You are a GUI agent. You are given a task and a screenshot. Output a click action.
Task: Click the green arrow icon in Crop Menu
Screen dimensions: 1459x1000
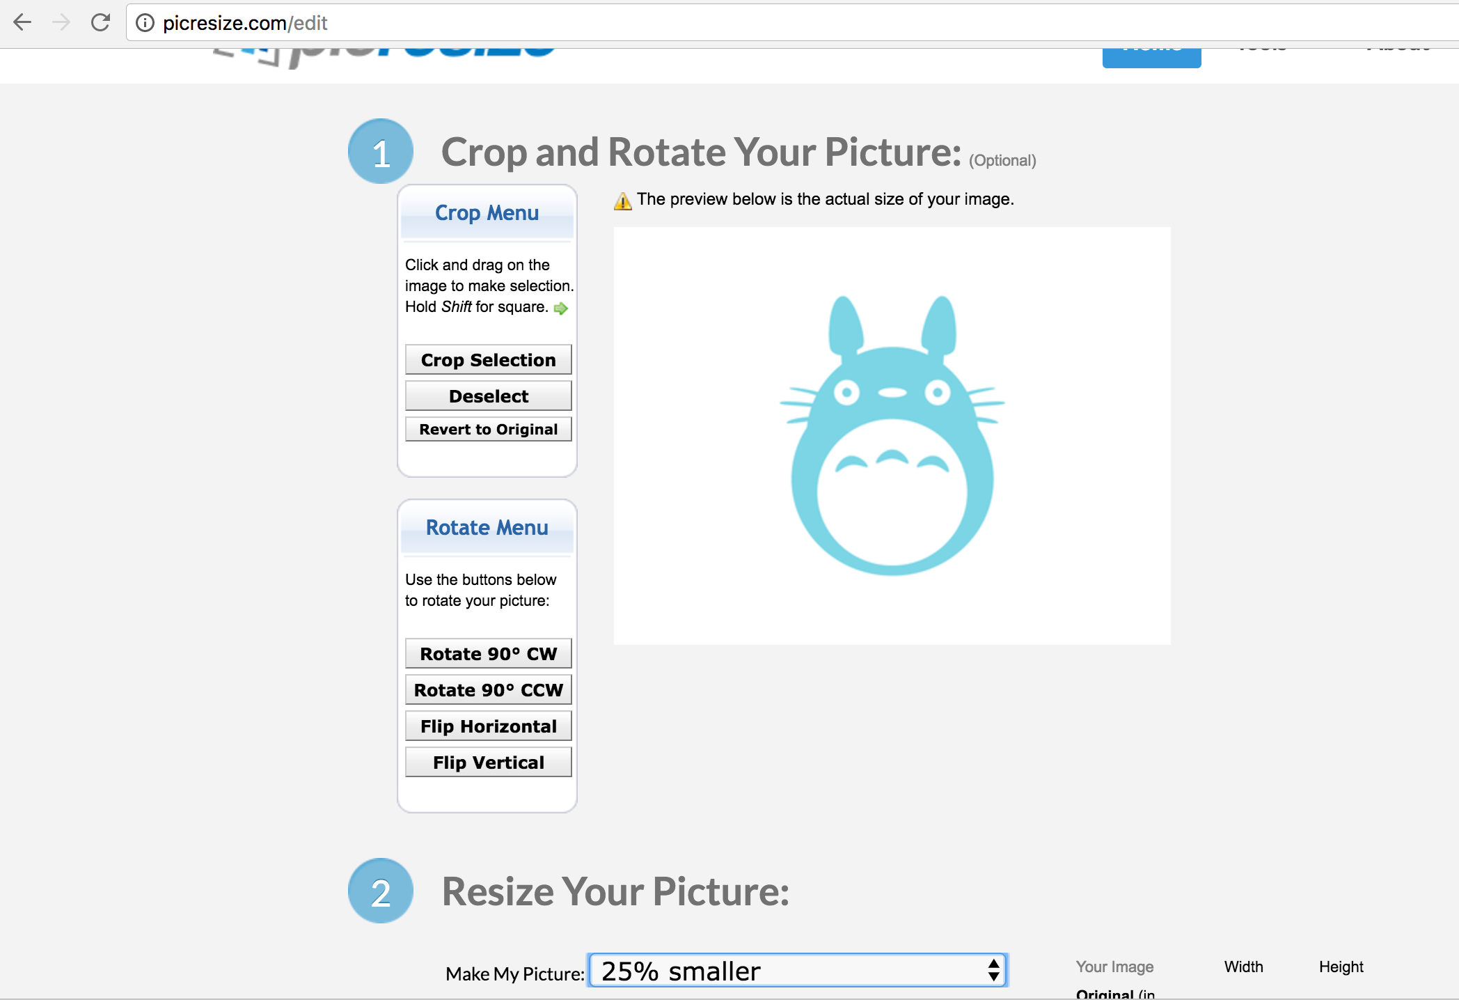click(x=561, y=308)
